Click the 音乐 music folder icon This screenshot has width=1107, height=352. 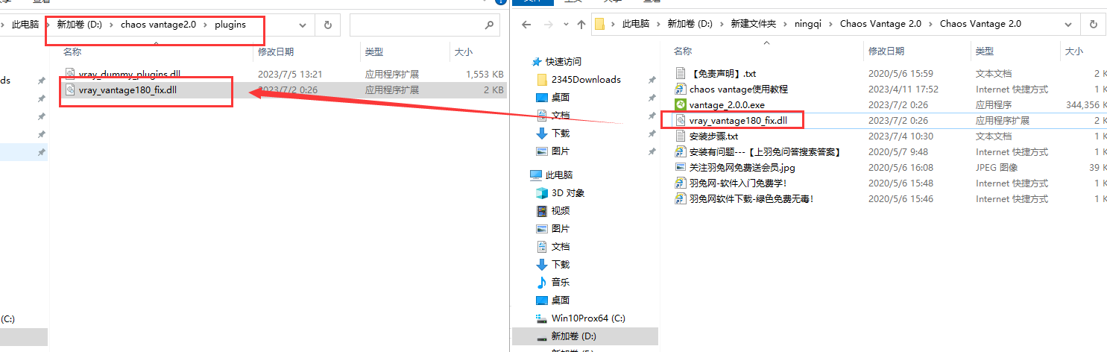(x=542, y=282)
